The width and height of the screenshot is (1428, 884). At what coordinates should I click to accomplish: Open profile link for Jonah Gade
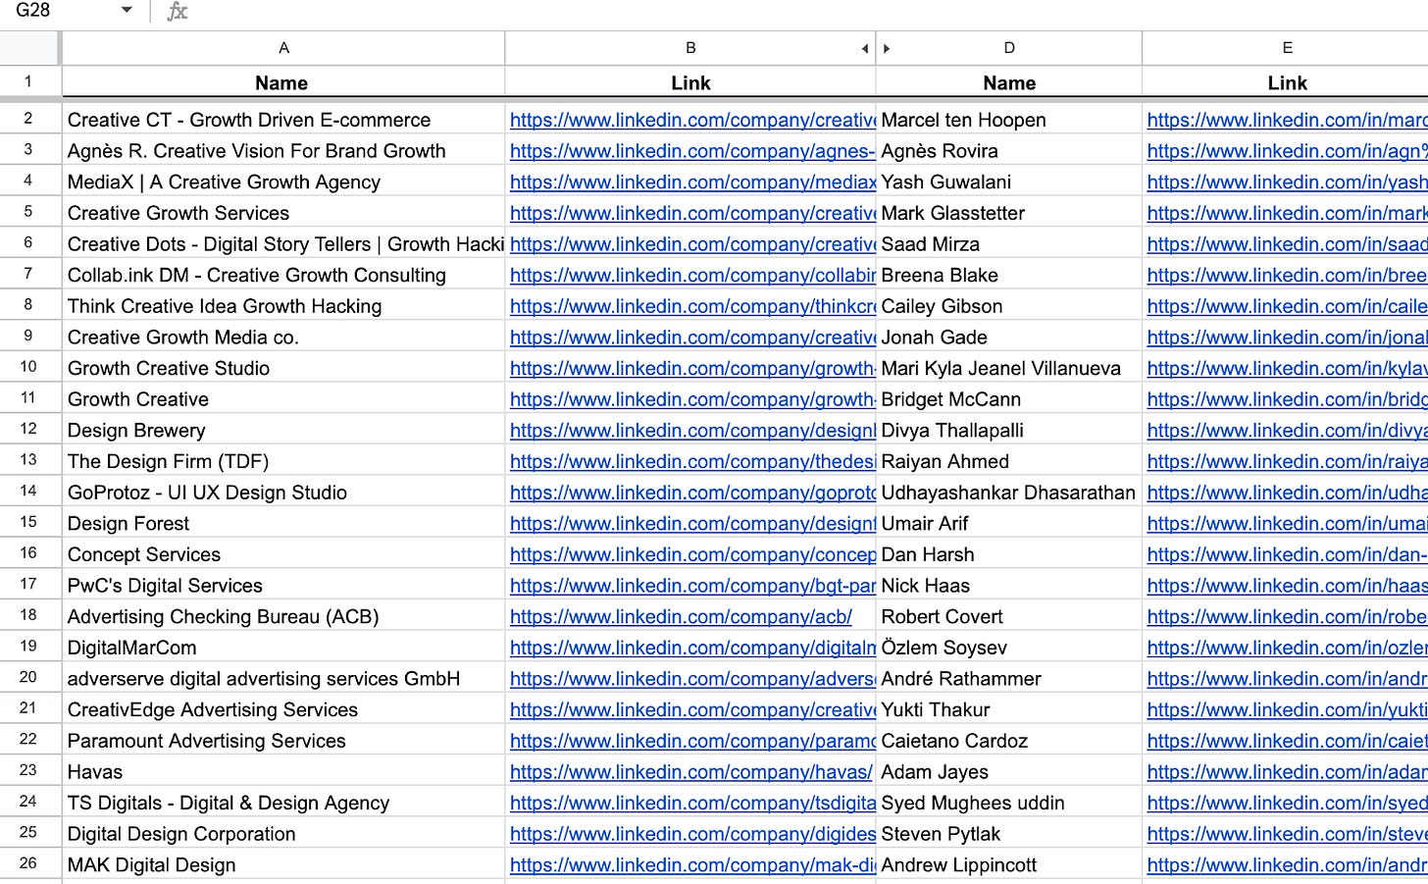(x=1287, y=337)
